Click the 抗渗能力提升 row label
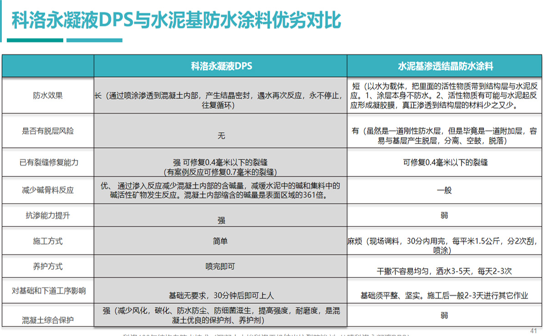The height and width of the screenshot is (336, 543). [48, 216]
